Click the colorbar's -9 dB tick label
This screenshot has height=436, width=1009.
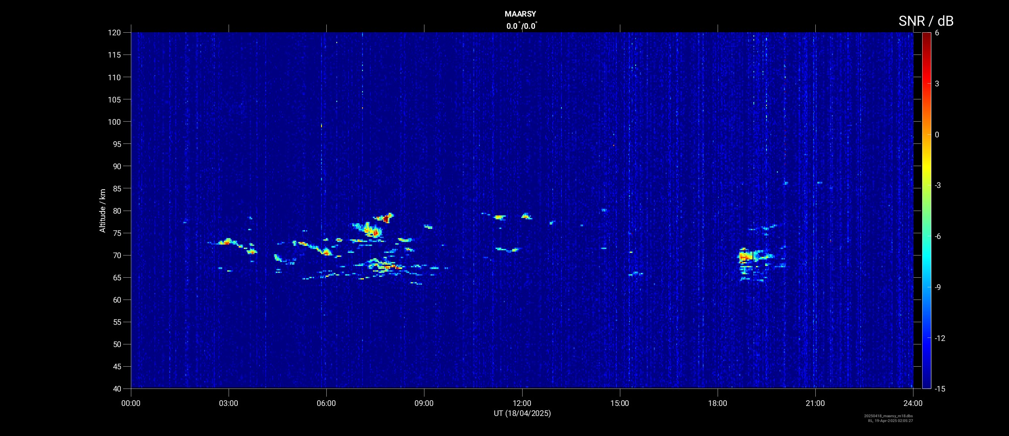click(x=938, y=287)
